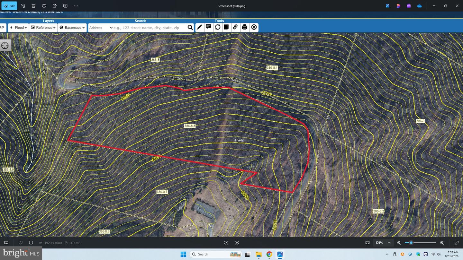Click parcel label 386-8.6
Image resolution: width=463 pixels, height=260 pixels.
coord(104,231)
